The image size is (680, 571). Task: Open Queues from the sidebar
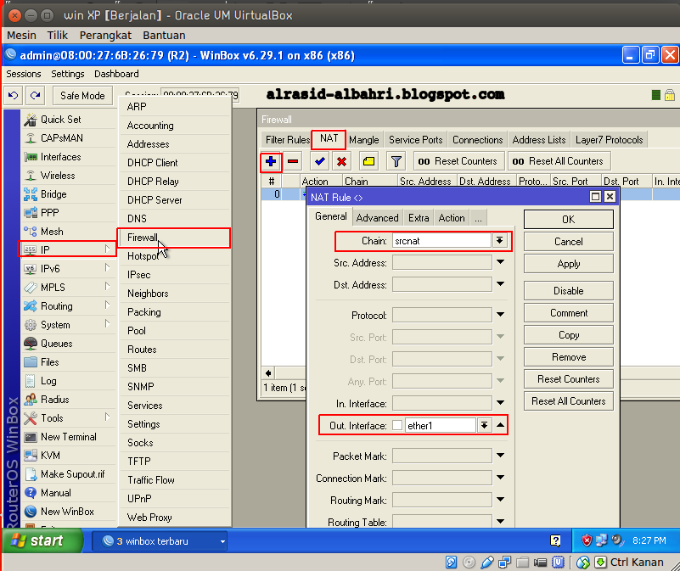tap(56, 344)
